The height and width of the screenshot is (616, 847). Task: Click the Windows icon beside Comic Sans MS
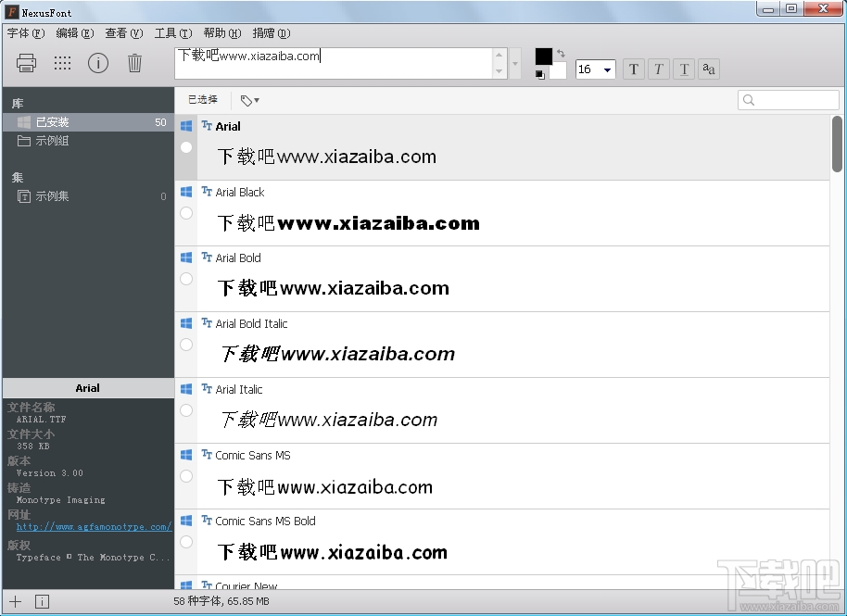click(186, 455)
